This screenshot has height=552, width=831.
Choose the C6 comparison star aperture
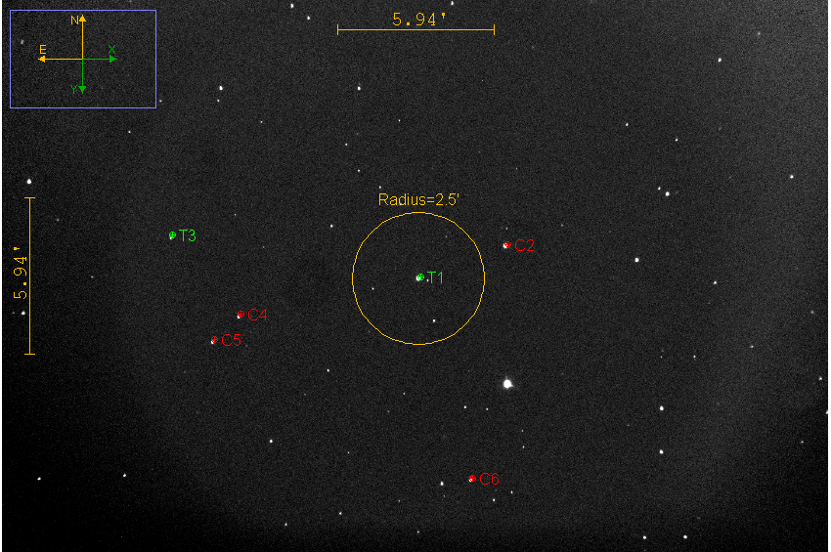click(472, 479)
